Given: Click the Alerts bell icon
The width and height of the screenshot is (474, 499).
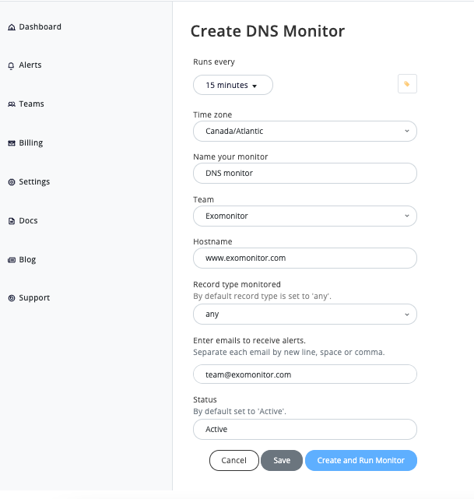Looking at the screenshot, I should point(11,65).
